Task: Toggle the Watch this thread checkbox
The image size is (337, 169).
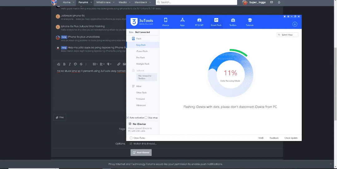Action: 131,143
